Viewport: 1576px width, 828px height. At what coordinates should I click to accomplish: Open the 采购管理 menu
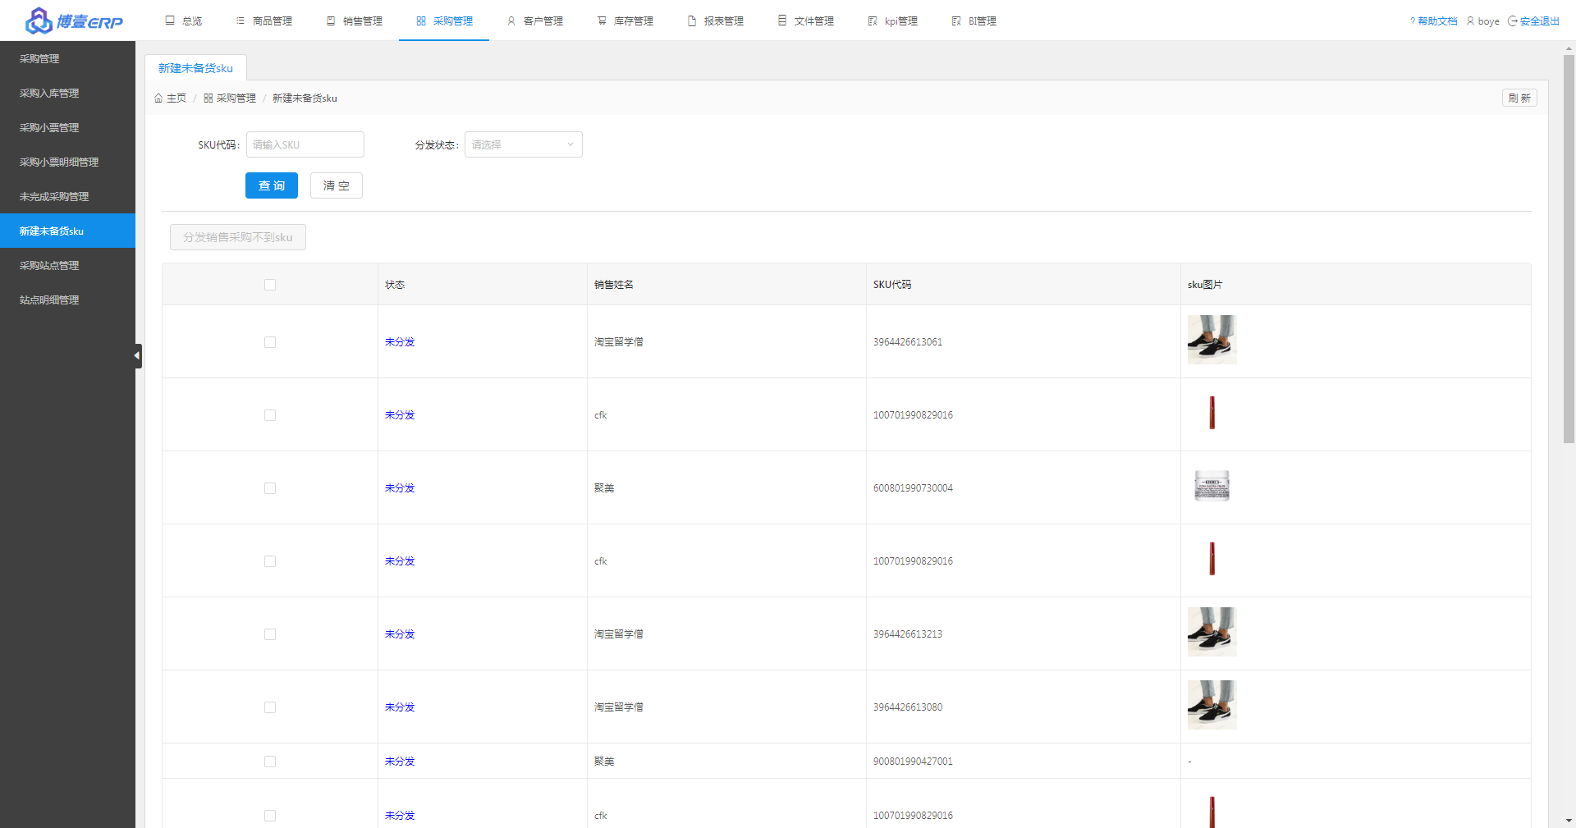coord(444,21)
